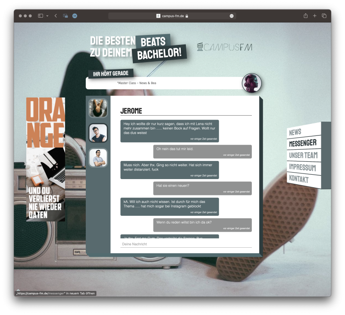345x315 pixels.
Task: Click the site favicon in address bar
Action: 158,16
